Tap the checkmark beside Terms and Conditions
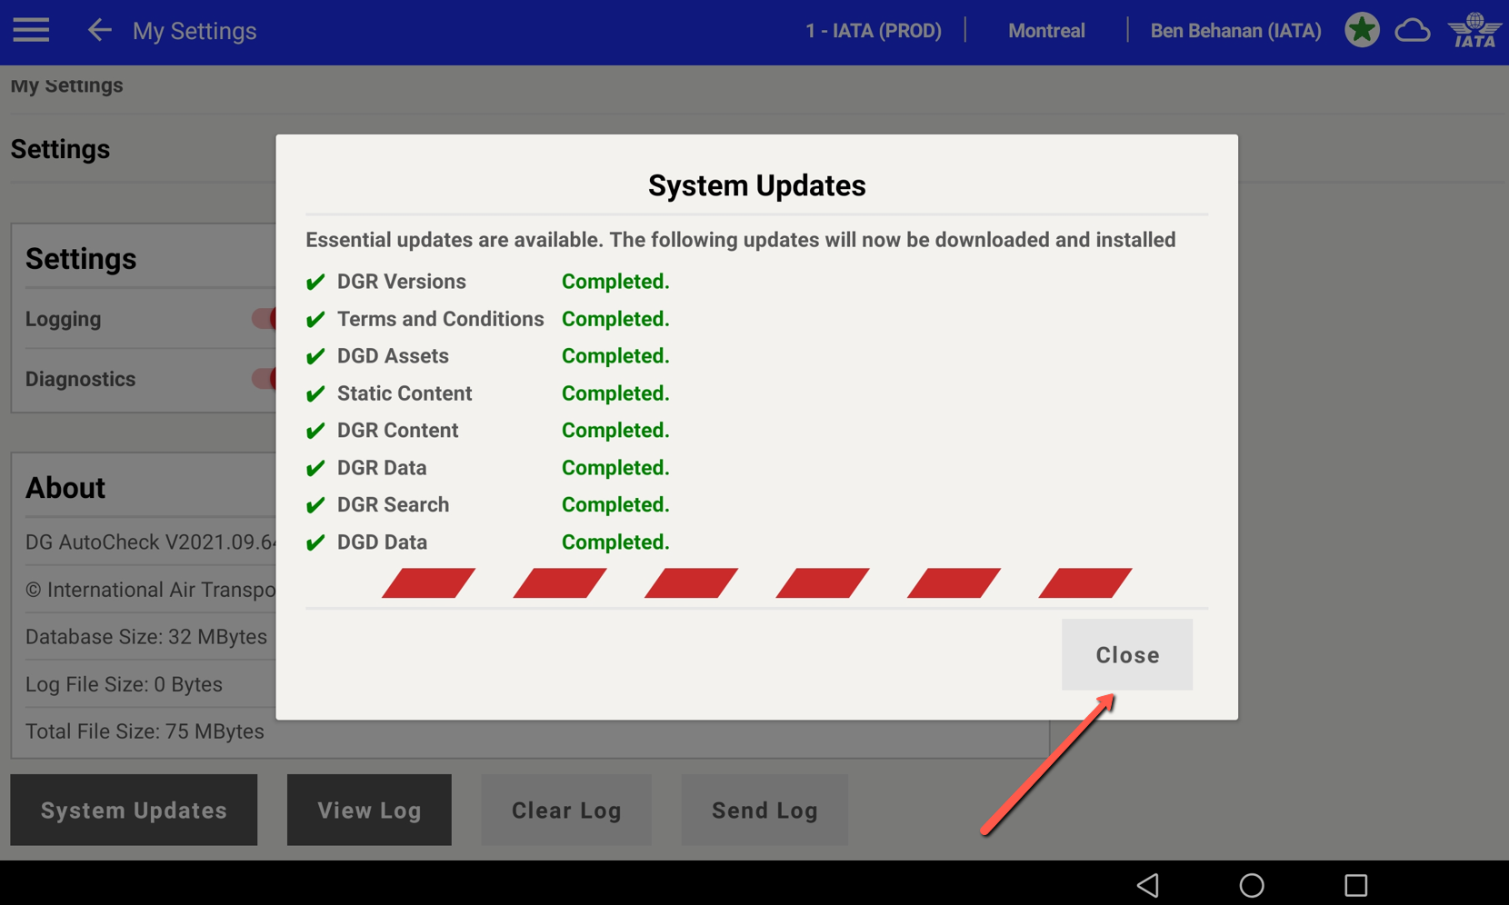Image resolution: width=1509 pixels, height=905 pixels. click(315, 319)
